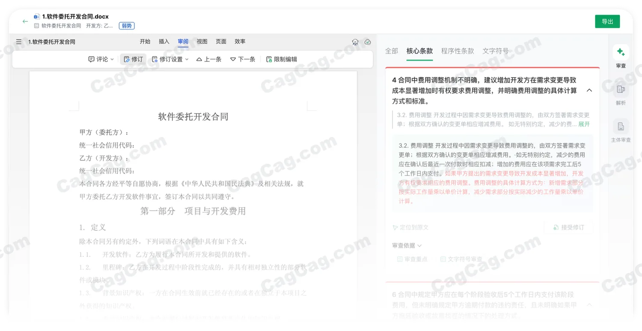Select the 审查重点 basis tag
This screenshot has width=642, height=331.
(412, 259)
